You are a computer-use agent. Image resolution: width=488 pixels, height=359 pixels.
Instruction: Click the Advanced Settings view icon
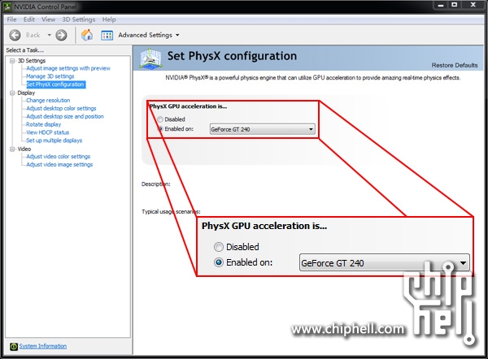tap(107, 35)
